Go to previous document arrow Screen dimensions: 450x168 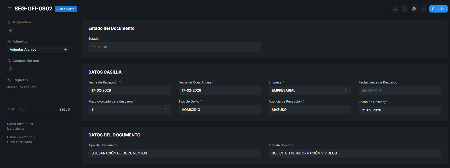(395, 9)
